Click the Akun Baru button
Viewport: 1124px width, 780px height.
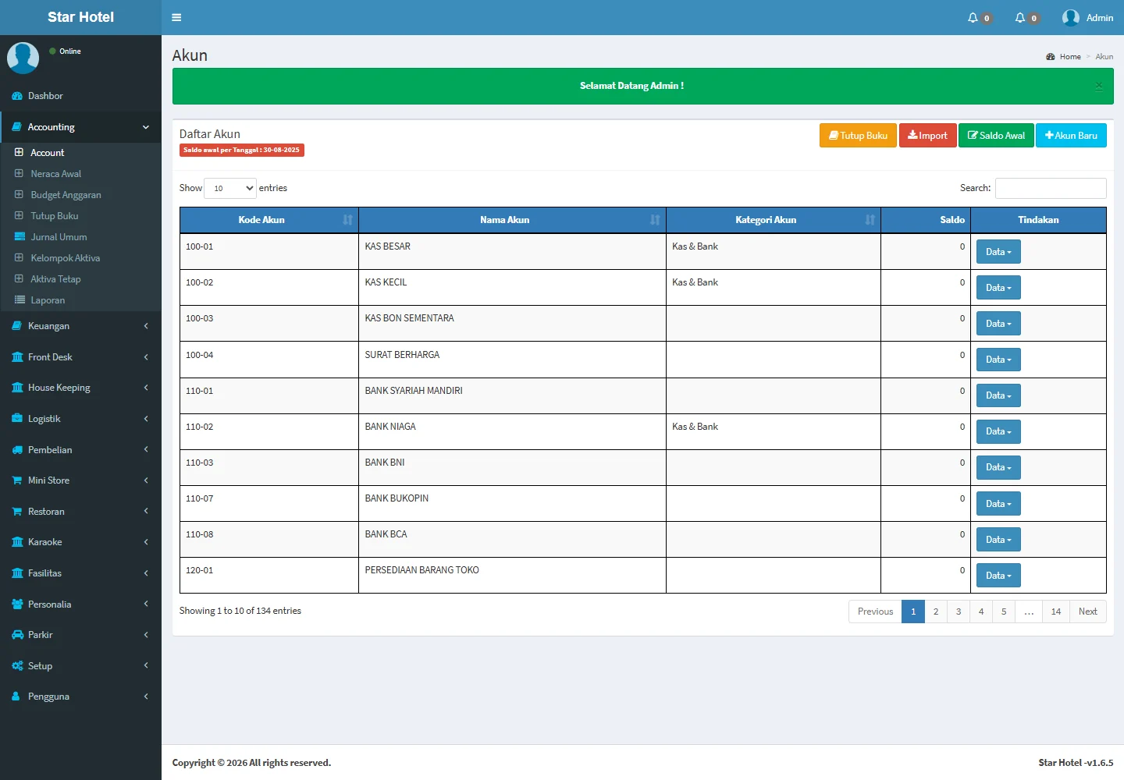(x=1071, y=136)
